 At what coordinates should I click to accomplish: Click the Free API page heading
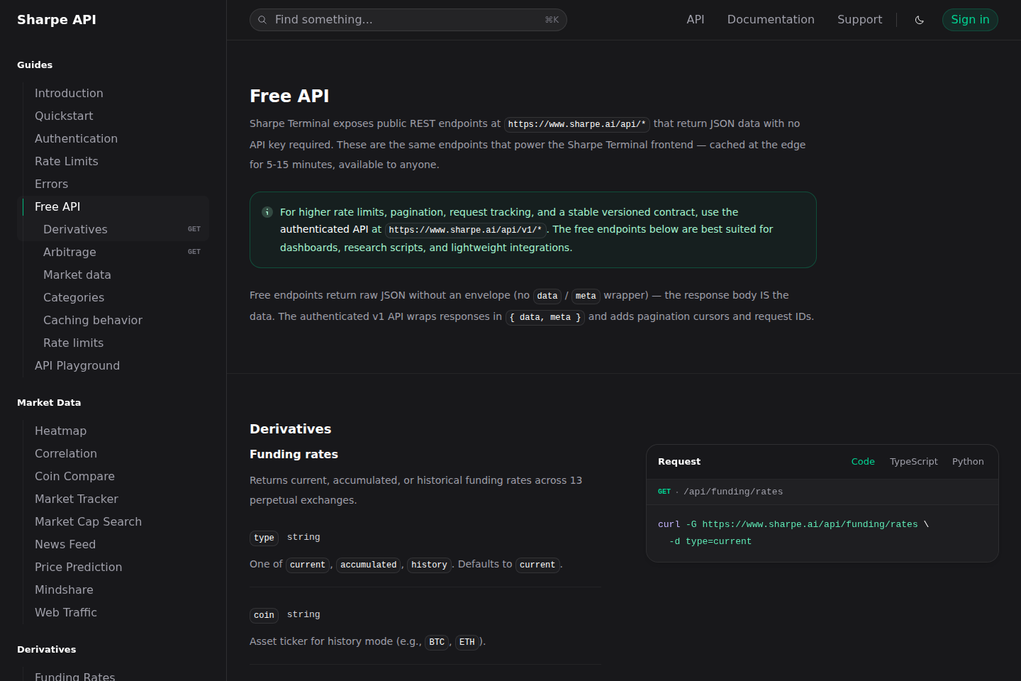tap(289, 96)
